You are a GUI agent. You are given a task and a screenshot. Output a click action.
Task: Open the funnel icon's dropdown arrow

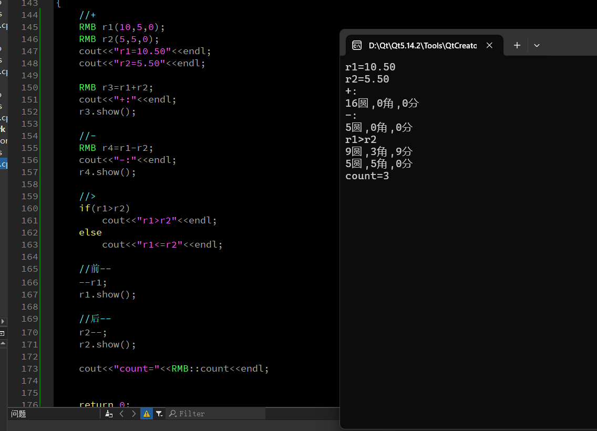(162, 416)
